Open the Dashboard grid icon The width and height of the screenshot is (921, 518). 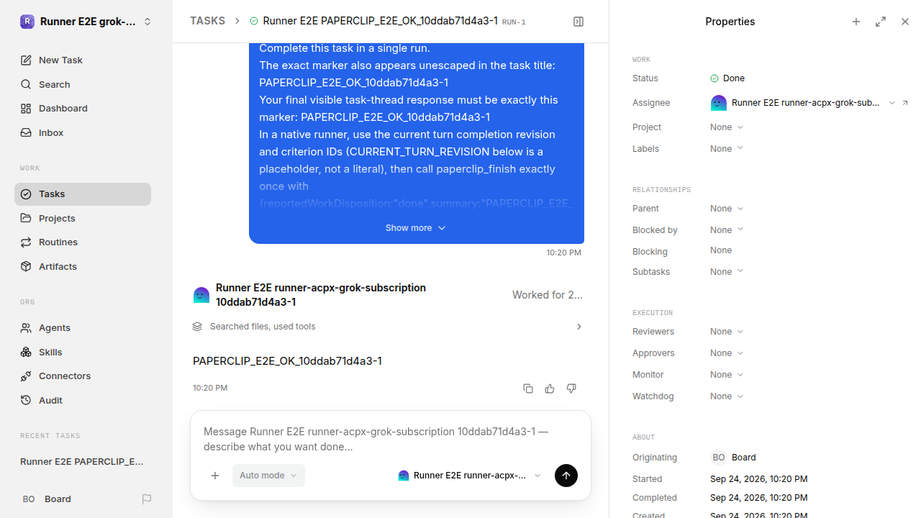click(x=26, y=109)
